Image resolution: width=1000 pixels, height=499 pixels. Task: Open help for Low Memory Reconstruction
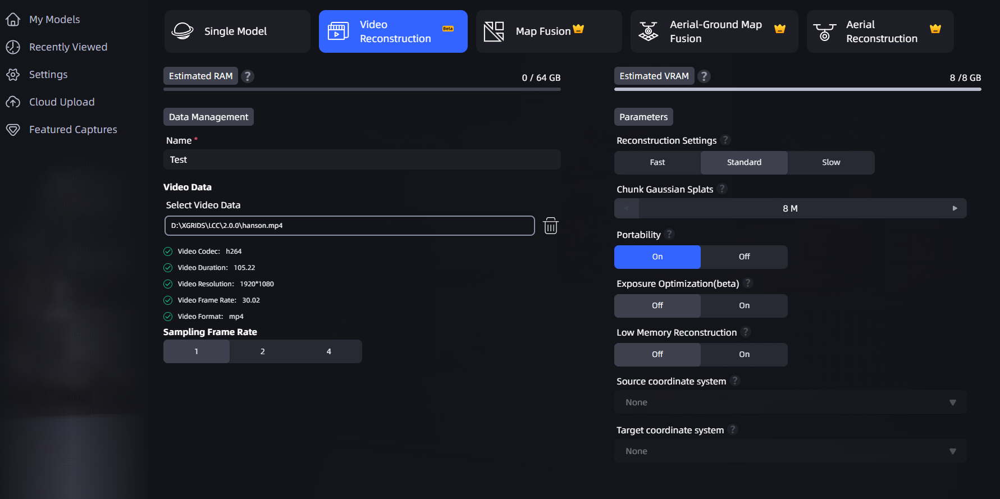(x=746, y=332)
